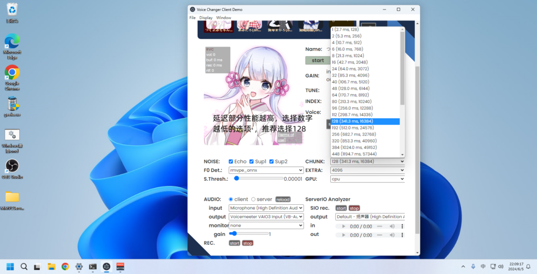The image size is (537, 274).
Task: Select chunk option 128 (341.3 ms, 16384)
Action: pos(365,121)
